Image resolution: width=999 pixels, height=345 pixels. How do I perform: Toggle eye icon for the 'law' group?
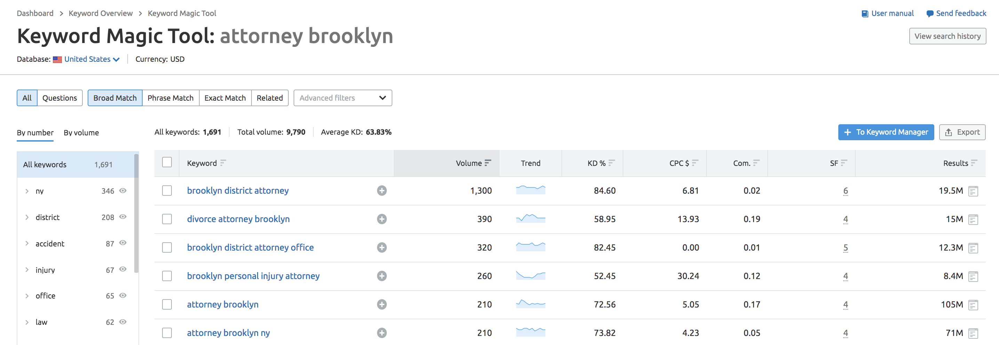point(123,322)
